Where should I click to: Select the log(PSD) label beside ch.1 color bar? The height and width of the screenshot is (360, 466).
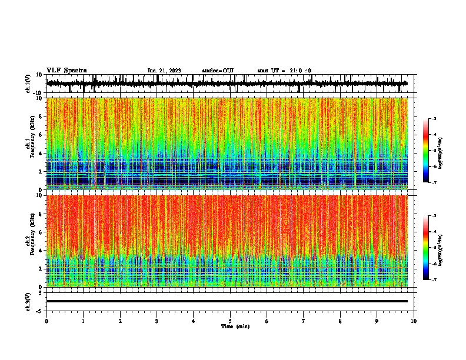pos(441,153)
